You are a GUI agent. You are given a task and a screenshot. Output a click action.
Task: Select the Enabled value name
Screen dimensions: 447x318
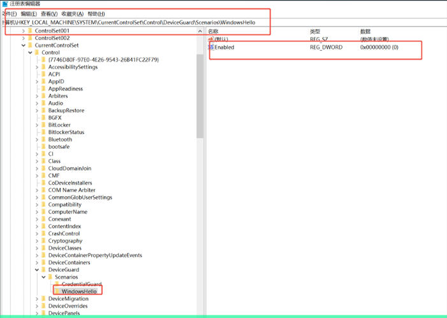pos(224,47)
